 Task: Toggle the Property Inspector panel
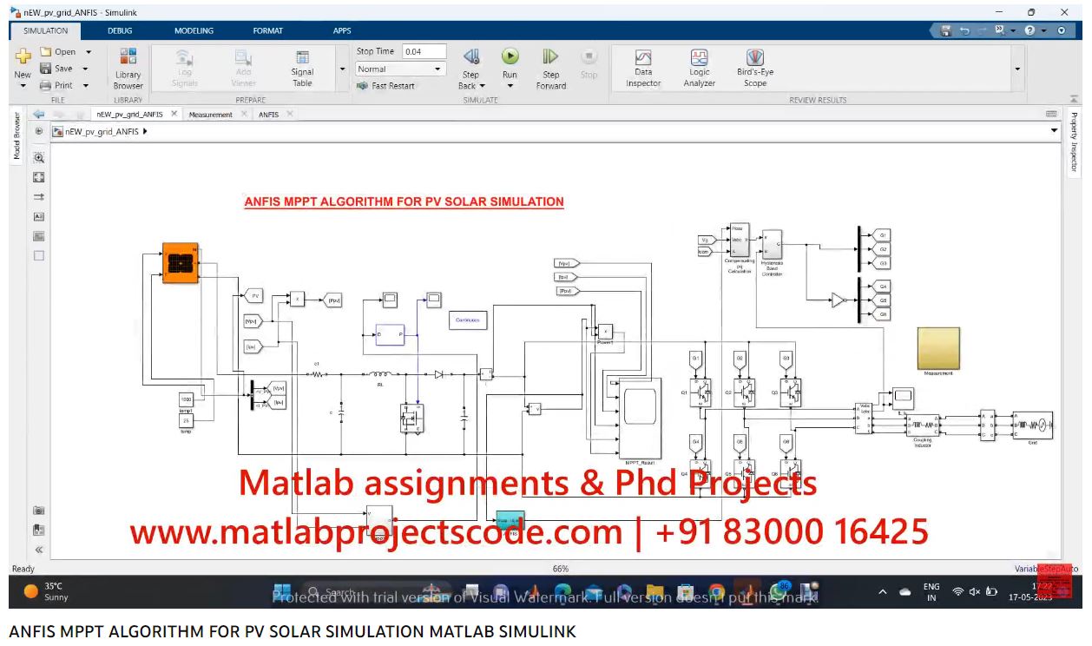(1074, 142)
